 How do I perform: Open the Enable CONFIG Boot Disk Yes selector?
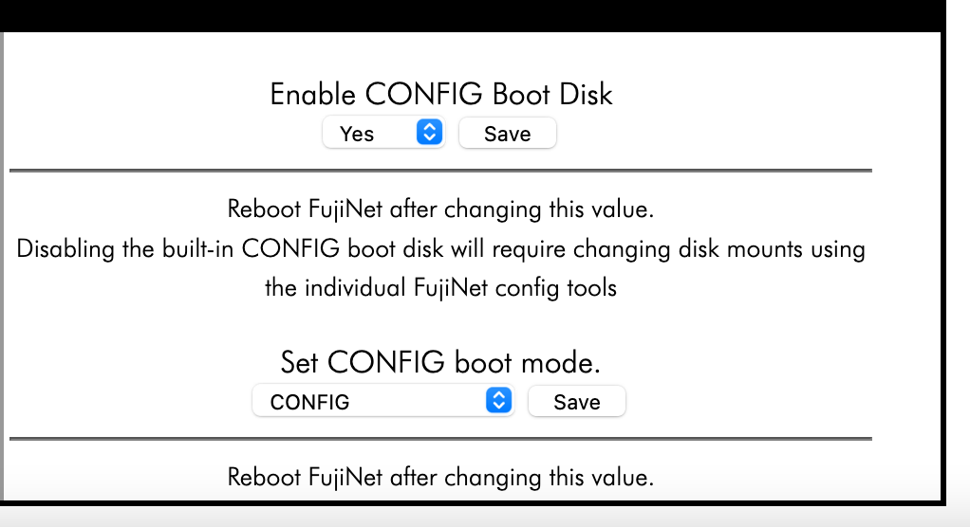(383, 133)
